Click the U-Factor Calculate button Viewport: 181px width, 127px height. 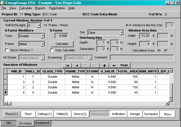pyautogui.click(x=62, y=44)
